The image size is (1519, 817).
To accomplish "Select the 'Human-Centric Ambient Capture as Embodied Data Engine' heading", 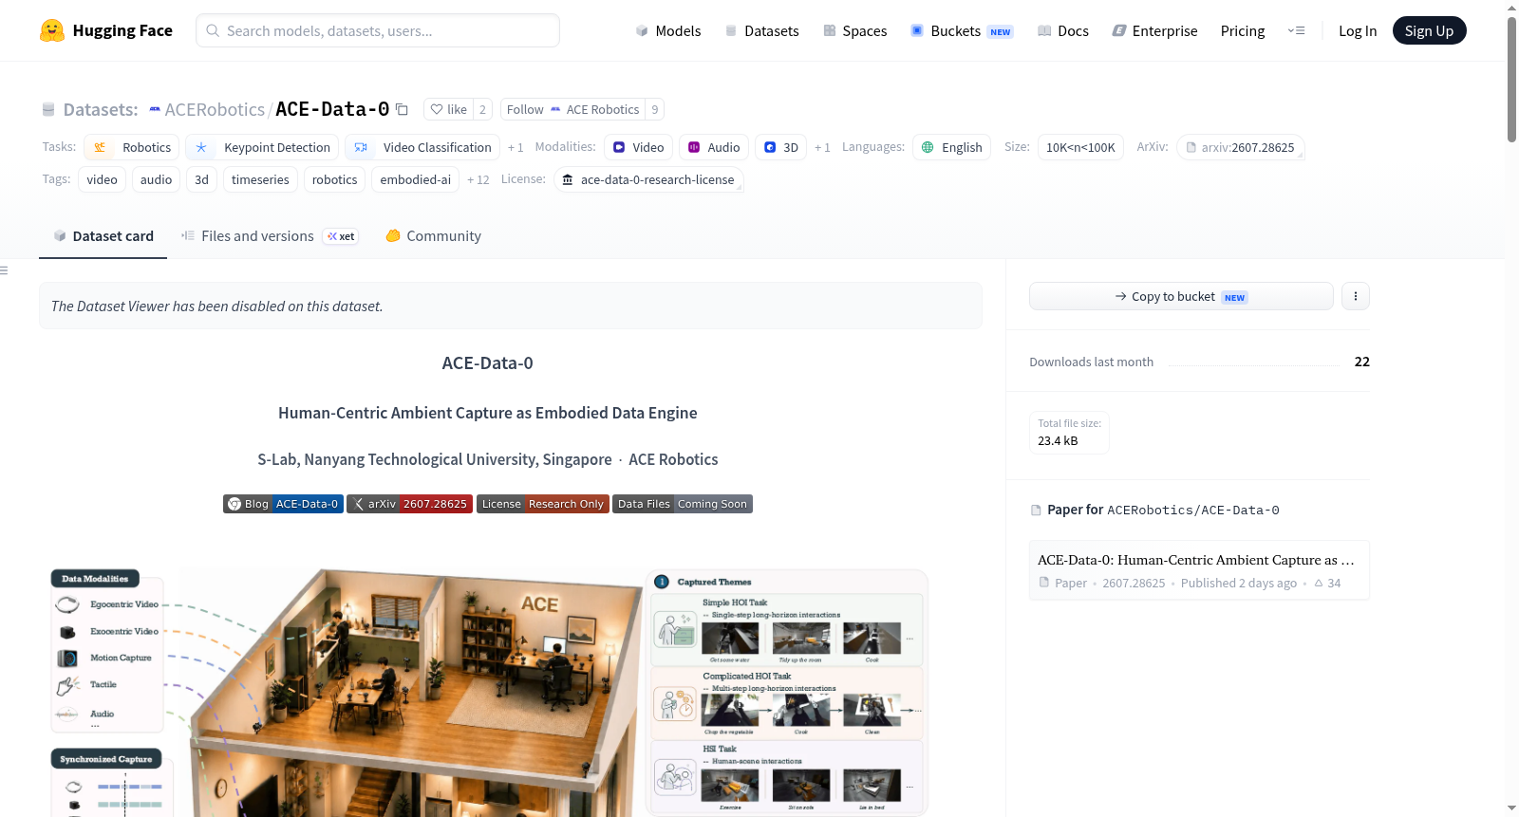I will [x=488, y=413].
